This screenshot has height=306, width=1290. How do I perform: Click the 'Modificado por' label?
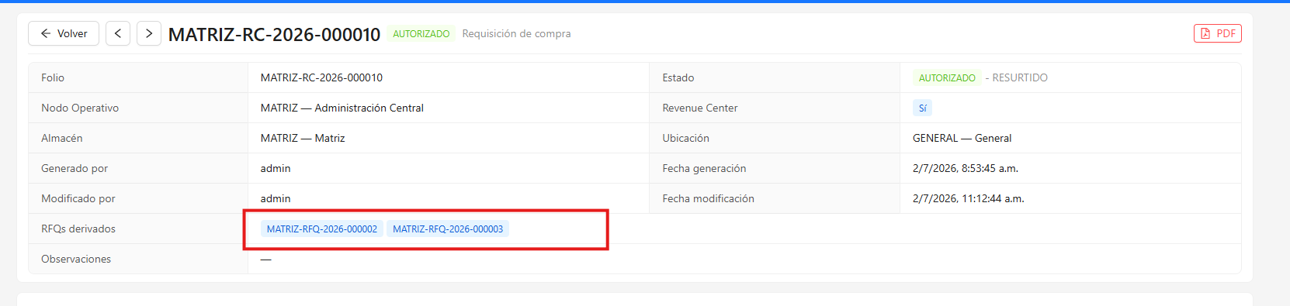[x=78, y=198]
